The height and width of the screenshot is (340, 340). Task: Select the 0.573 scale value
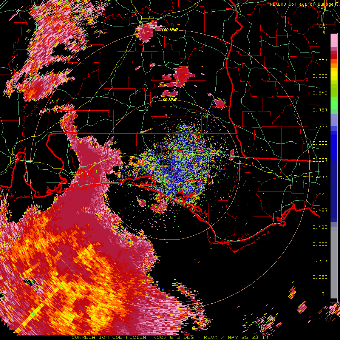[x=320, y=177]
